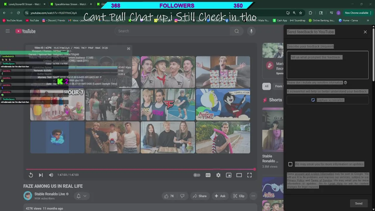Viewport: 375px width, 211px height.
Task: Open the Jay the God end-screen thumbnail
Action: (x=57, y=137)
